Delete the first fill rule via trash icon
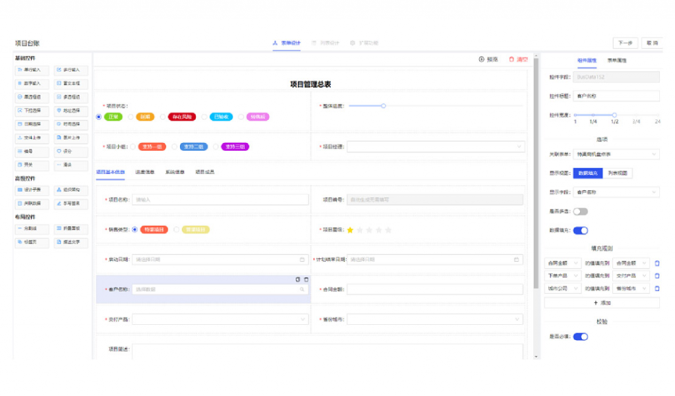675x396 pixels. pos(657,264)
